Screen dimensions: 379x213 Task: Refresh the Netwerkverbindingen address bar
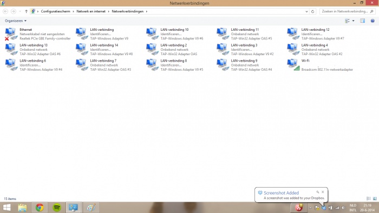tap(312, 11)
